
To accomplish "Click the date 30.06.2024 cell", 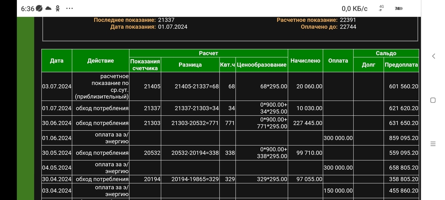I will (x=57, y=123).
